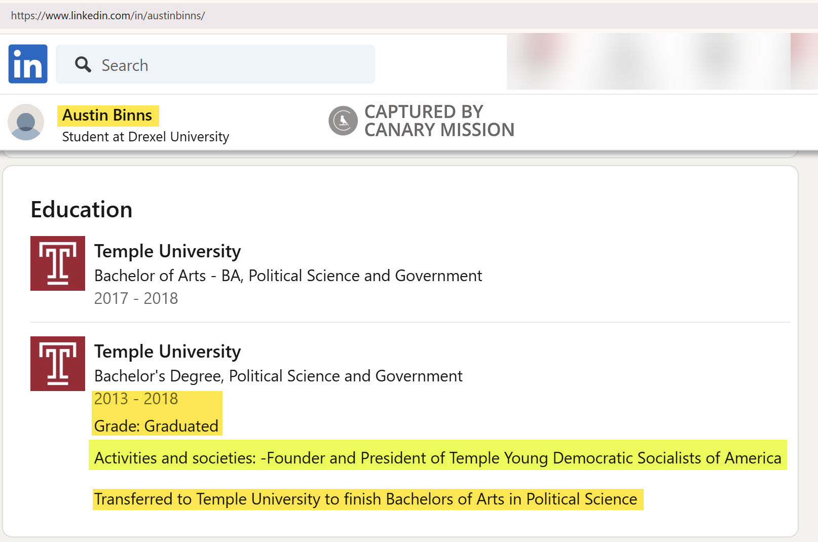Click the Canary Mission bird logo
818x542 pixels.
pos(343,121)
